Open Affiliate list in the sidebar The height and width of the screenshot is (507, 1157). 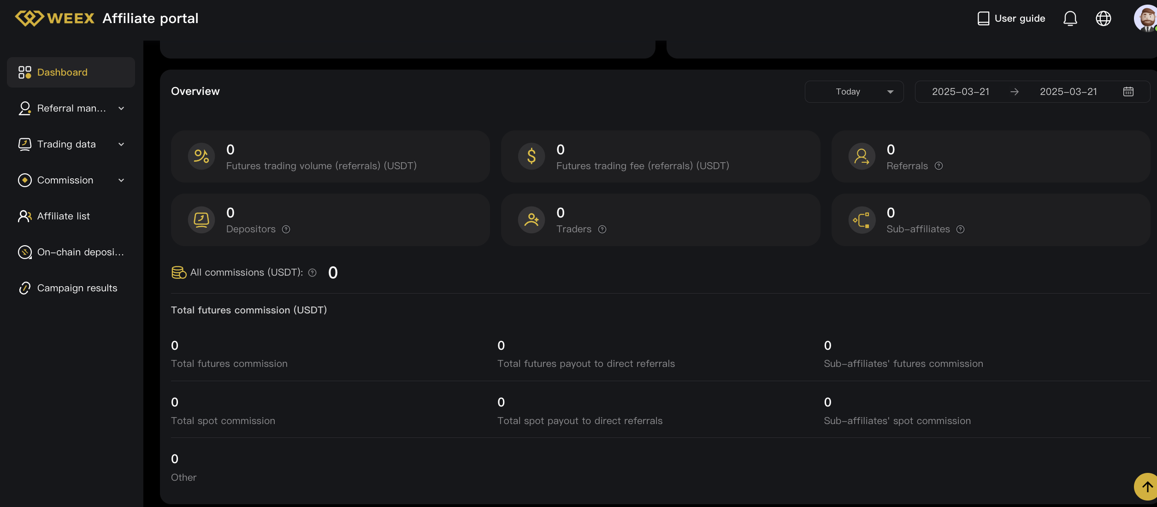tap(64, 216)
